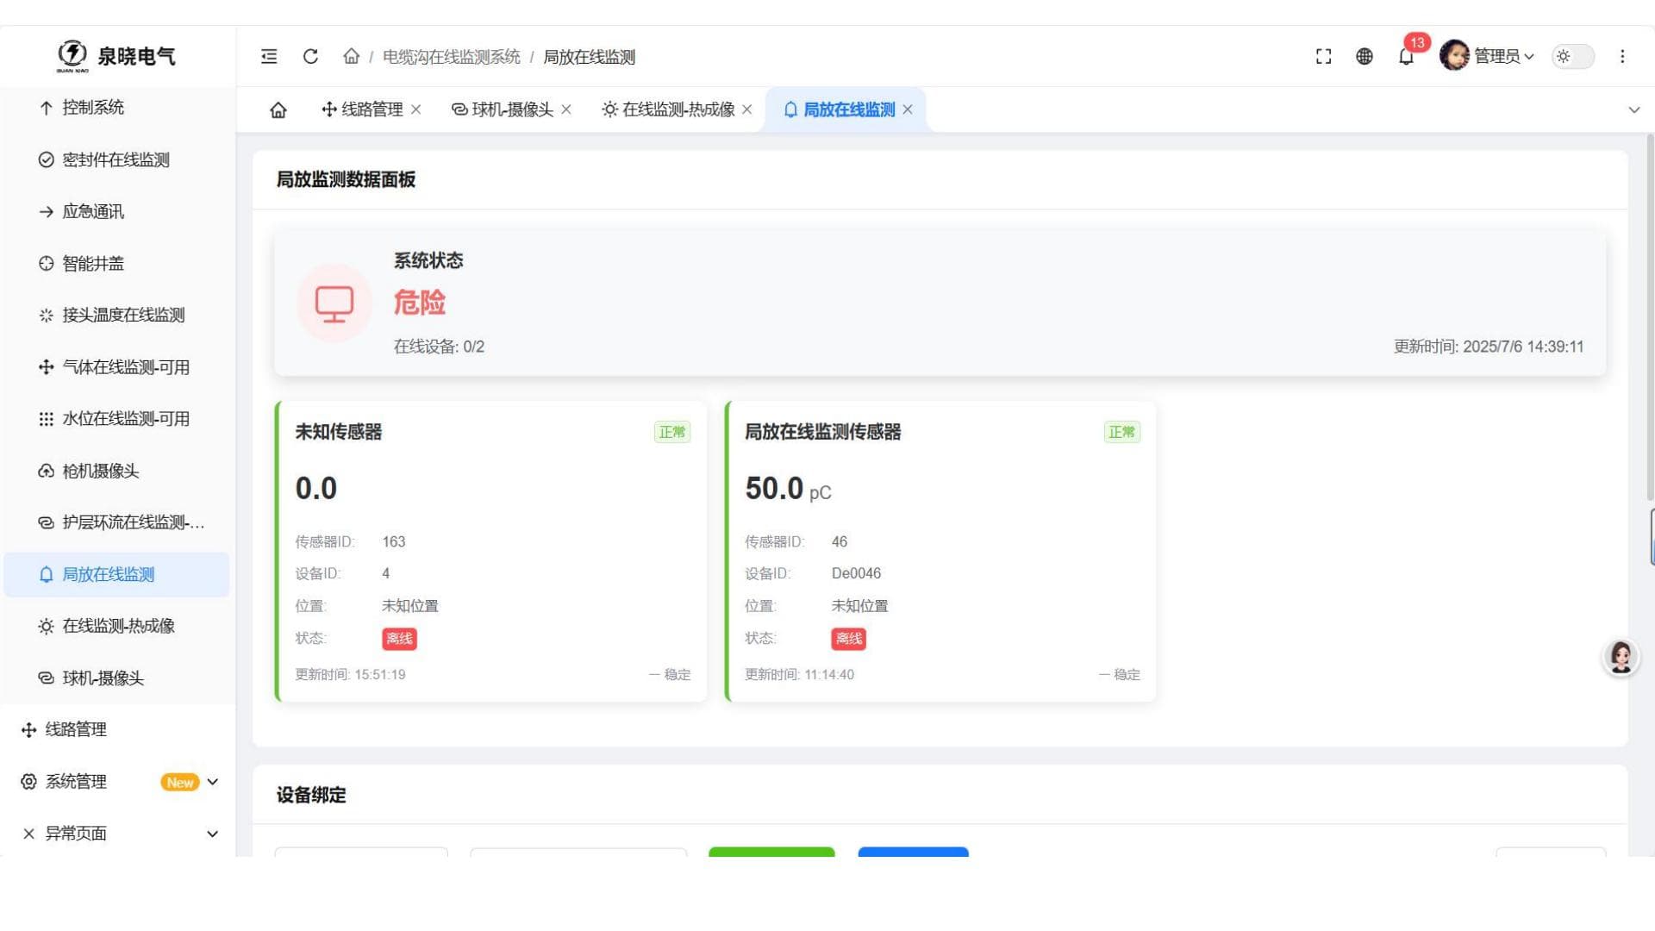The height and width of the screenshot is (931, 1655).
Task: Click the system status monitor icon
Action: pyautogui.click(x=334, y=303)
